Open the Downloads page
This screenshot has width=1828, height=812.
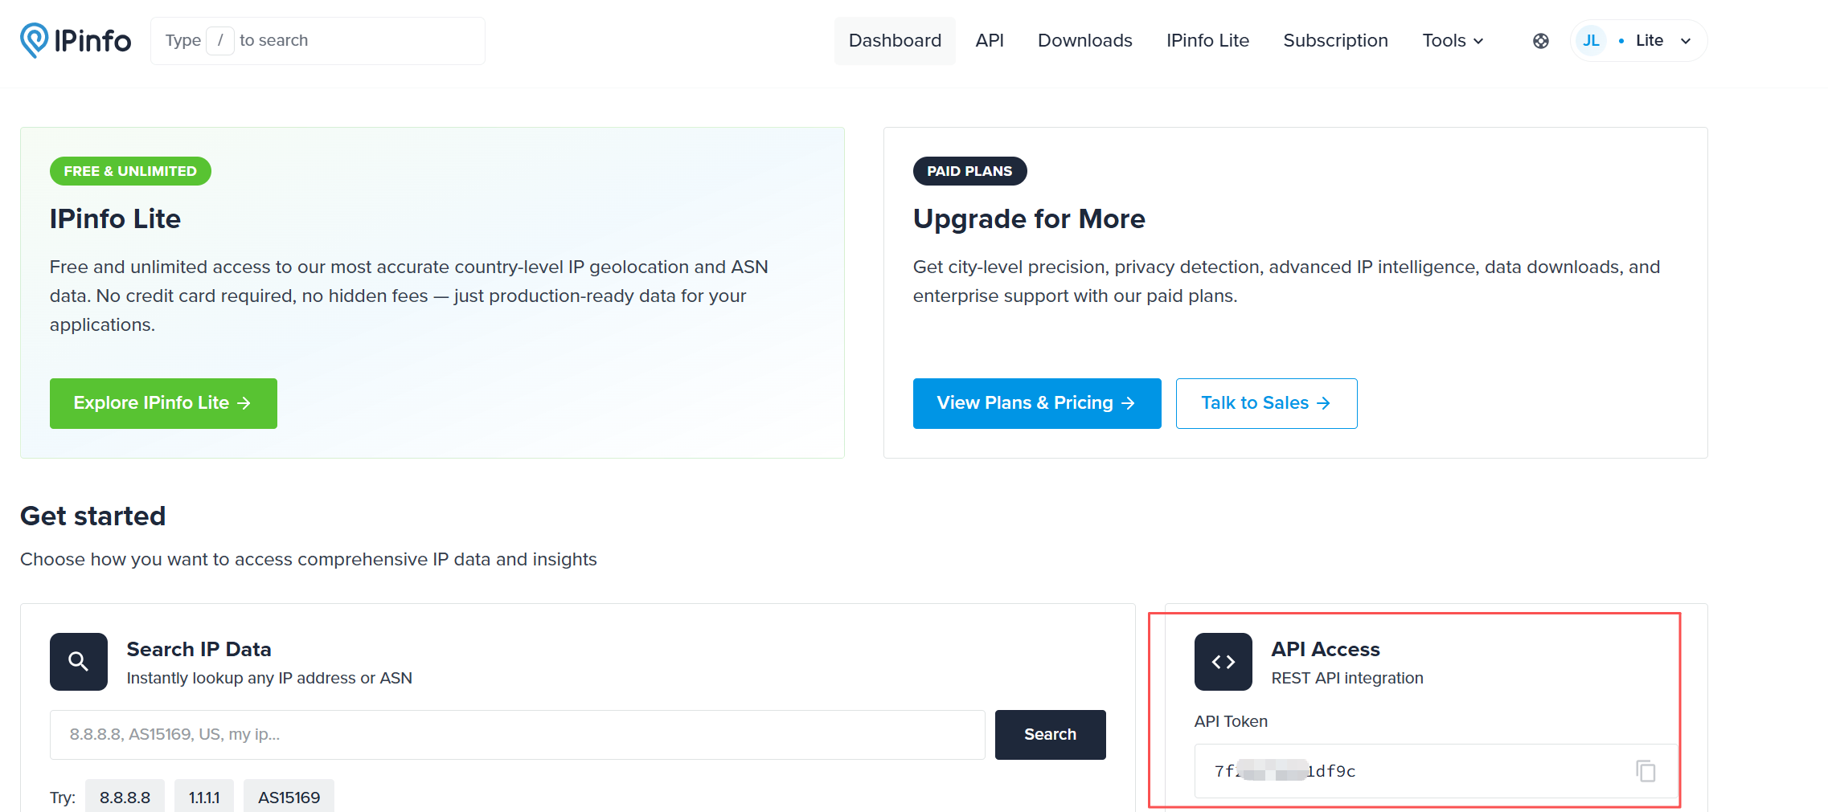(x=1084, y=40)
